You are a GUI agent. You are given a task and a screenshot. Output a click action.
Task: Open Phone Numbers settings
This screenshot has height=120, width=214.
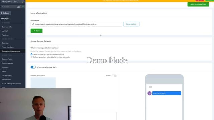click(x=8, y=47)
